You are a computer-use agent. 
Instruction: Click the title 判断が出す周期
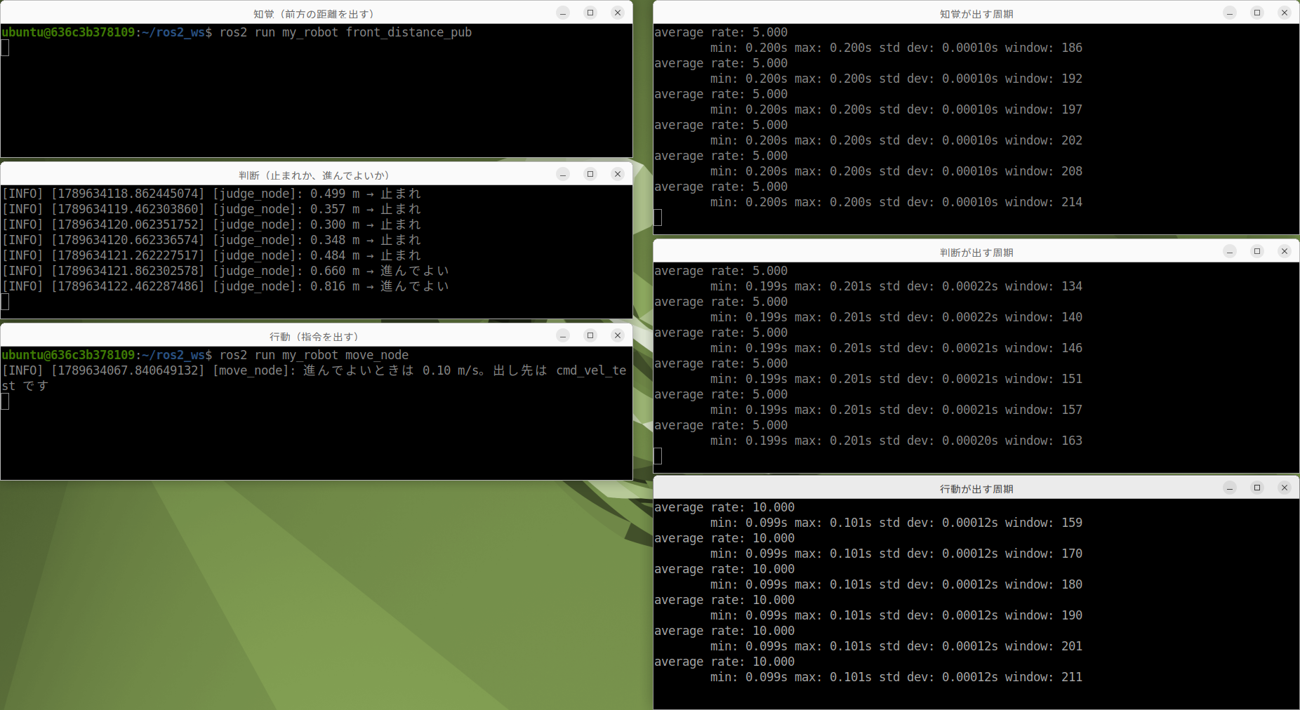click(x=976, y=253)
